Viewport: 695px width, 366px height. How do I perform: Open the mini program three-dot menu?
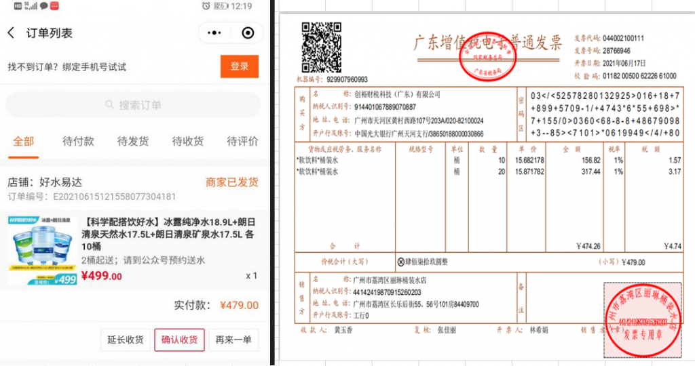[x=214, y=33]
